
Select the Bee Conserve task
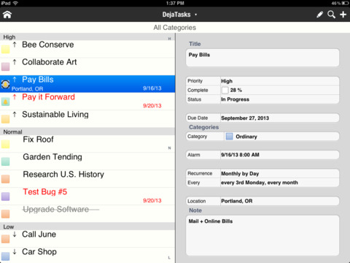click(x=87, y=49)
